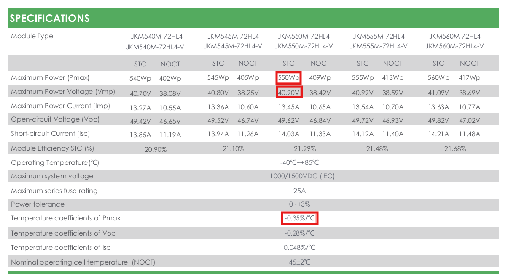Select the 'Module Type' row label
508x278 pixels.
32,36
